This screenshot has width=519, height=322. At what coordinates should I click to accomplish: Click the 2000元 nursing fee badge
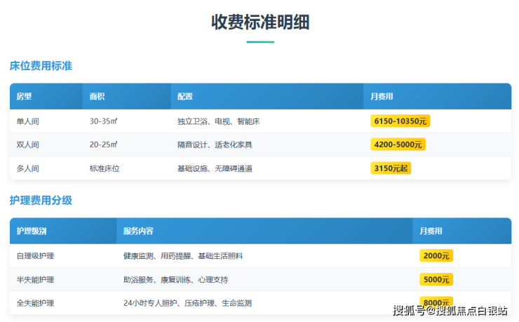coord(436,256)
